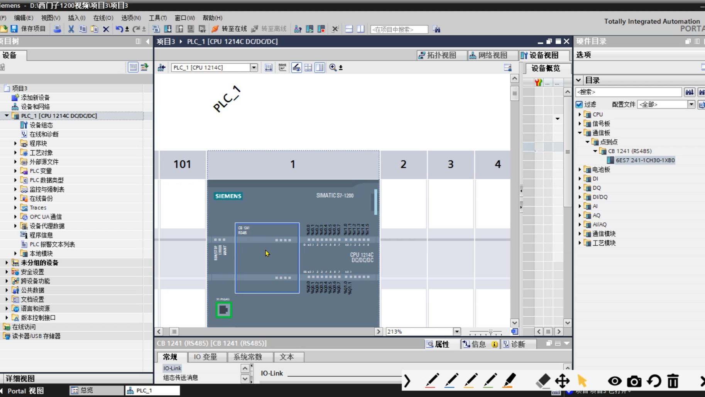The height and width of the screenshot is (397, 705).
Task: Toggle the 过滤 filter checkbox
Action: (579, 104)
